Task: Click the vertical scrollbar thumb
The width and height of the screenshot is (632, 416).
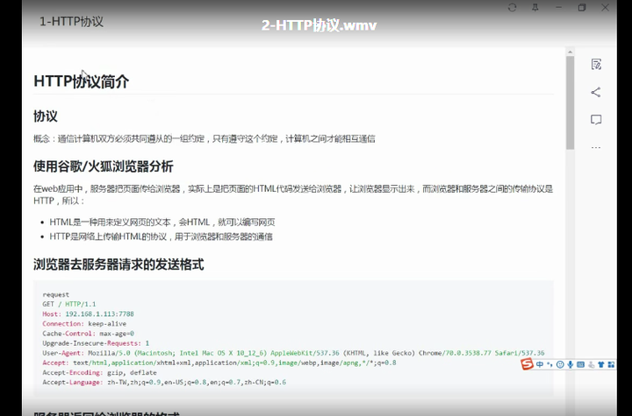Action: coord(570,102)
